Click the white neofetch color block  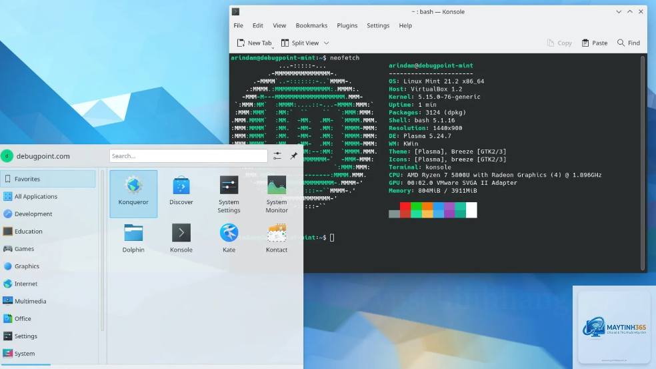(x=471, y=210)
